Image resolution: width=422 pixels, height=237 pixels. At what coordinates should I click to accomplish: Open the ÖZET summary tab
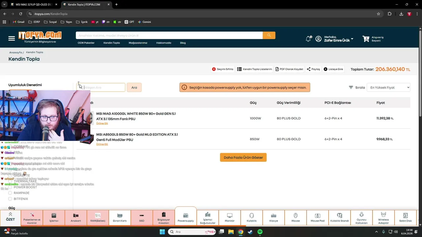(x=10, y=217)
